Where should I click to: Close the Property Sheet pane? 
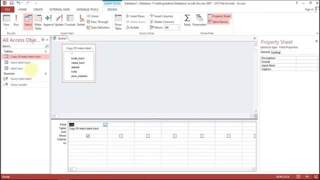(316, 41)
